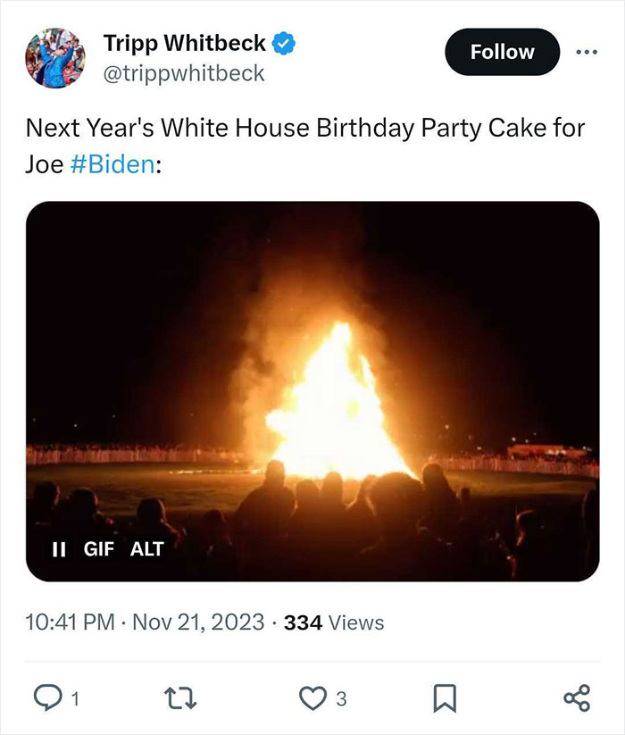The height and width of the screenshot is (735, 625).
Task: Open the tweet options with three dots
Action: tap(587, 51)
